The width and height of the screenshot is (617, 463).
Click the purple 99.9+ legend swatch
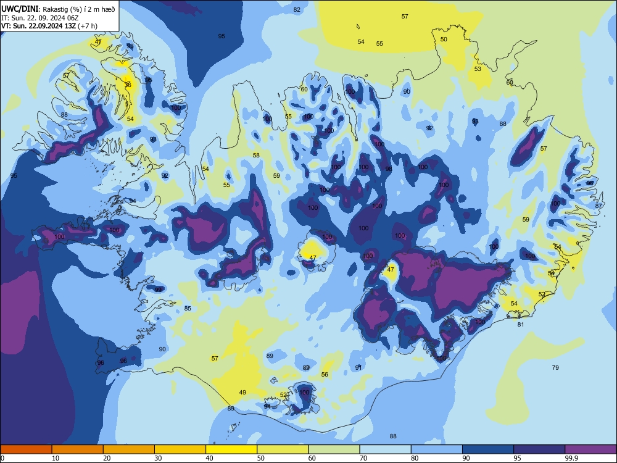(590, 449)
